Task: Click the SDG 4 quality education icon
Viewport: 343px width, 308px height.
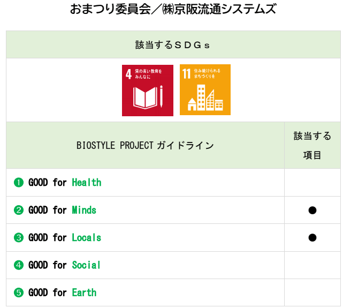Action: tap(147, 90)
